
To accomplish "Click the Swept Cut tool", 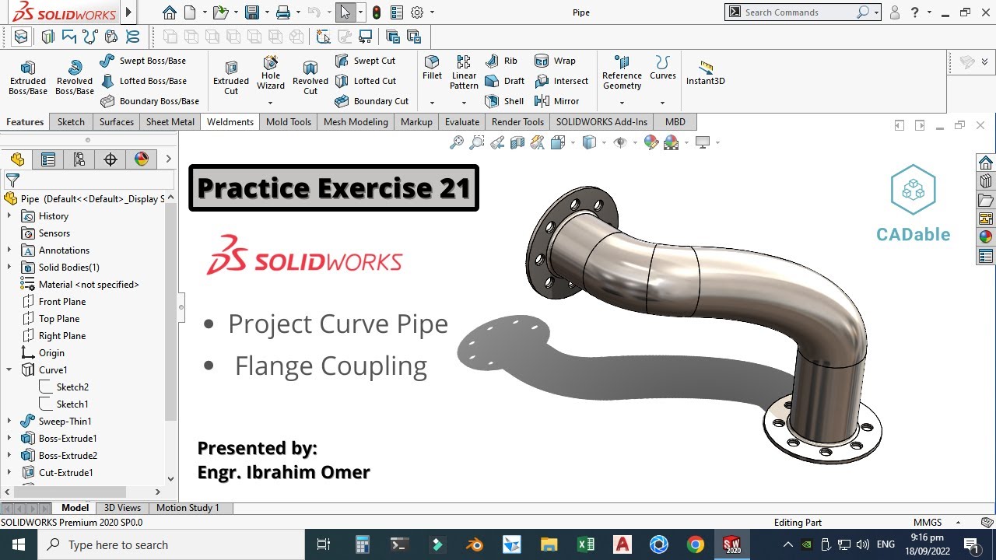I will coord(366,61).
